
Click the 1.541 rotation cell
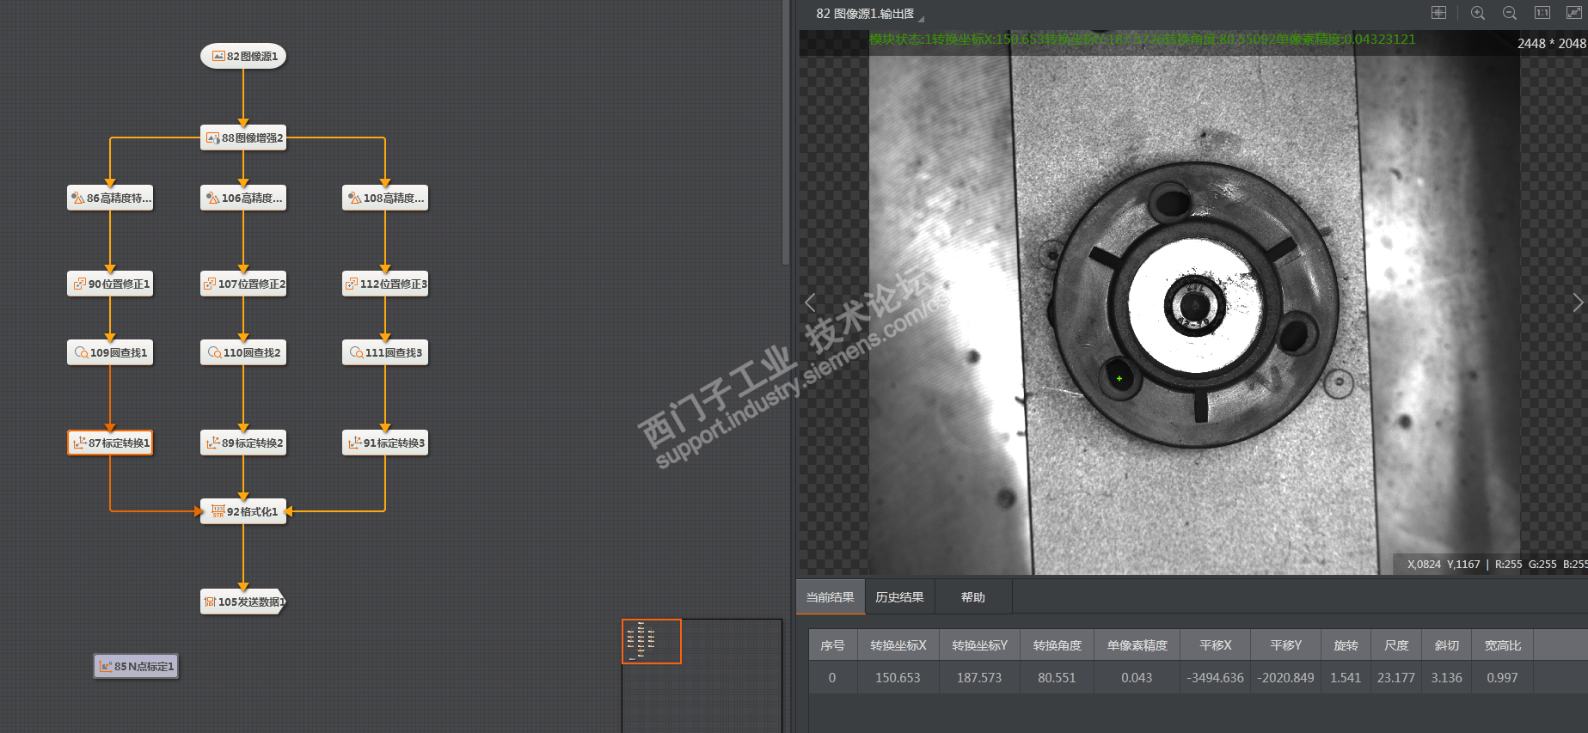pyautogui.click(x=1346, y=677)
